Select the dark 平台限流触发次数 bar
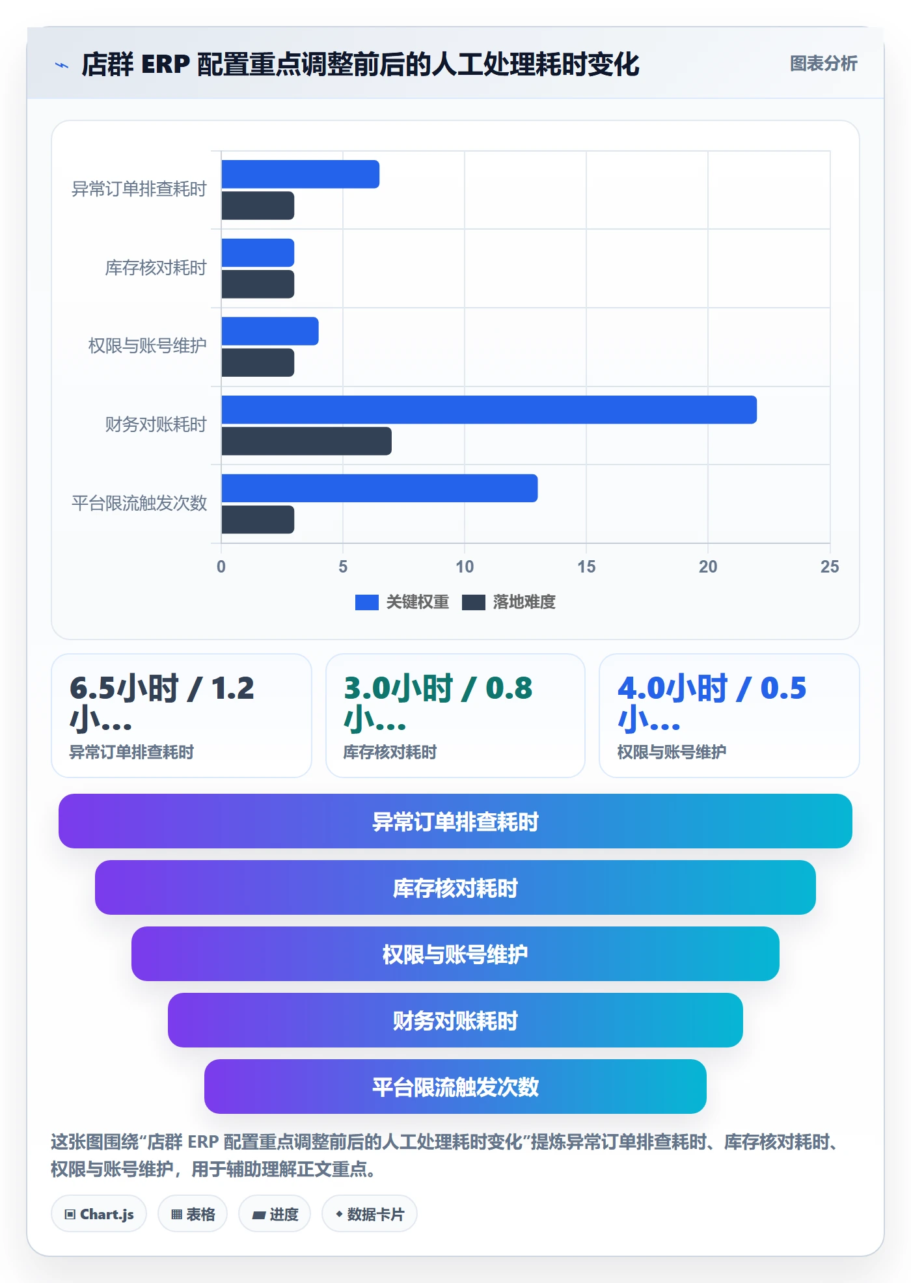The width and height of the screenshot is (911, 1283). point(258,520)
